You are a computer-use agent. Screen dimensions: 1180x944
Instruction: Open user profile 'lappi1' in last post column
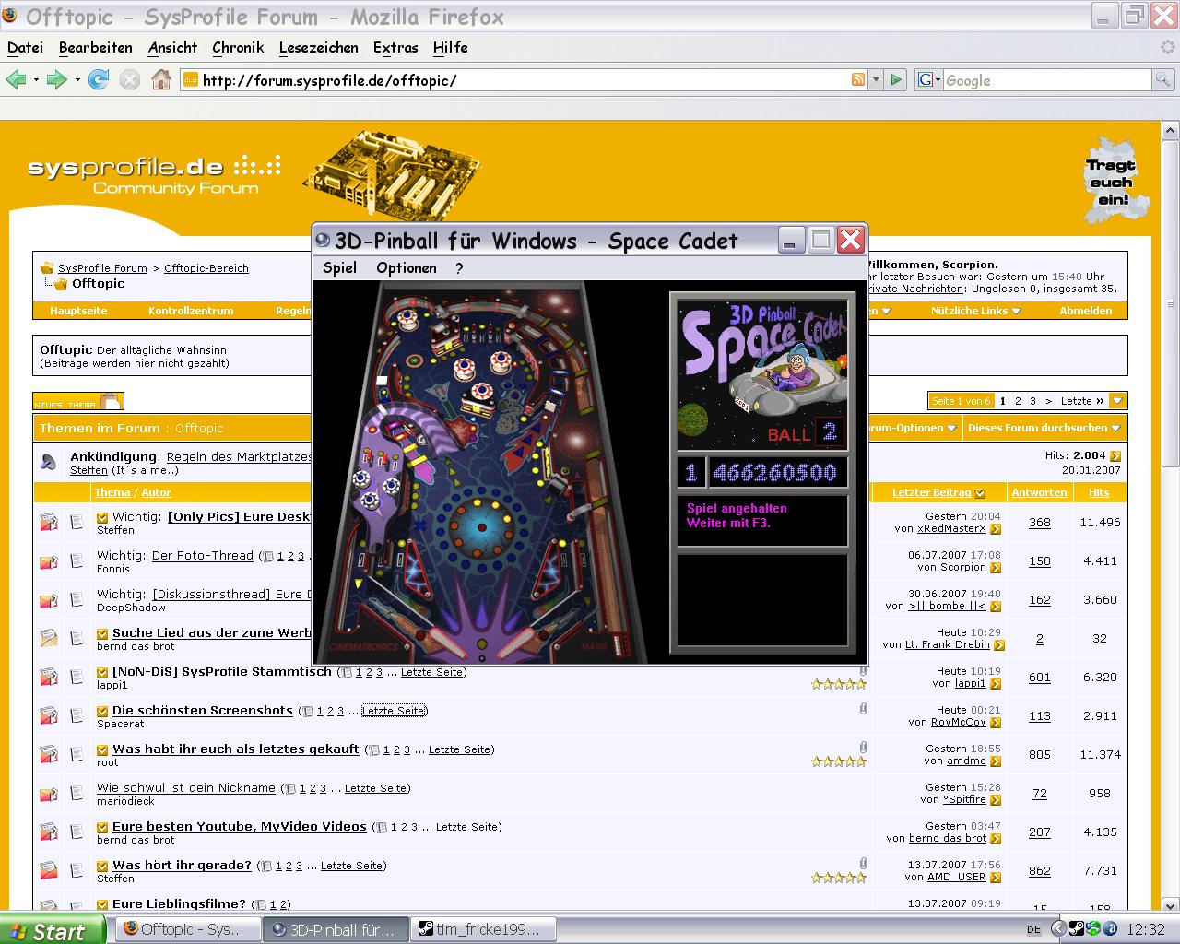pos(970,684)
